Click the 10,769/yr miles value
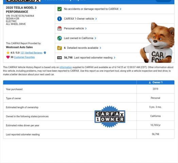This screenshot has height=163, width=178. tap(155, 125)
